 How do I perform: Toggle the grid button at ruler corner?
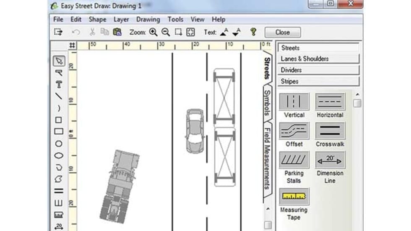point(73,45)
